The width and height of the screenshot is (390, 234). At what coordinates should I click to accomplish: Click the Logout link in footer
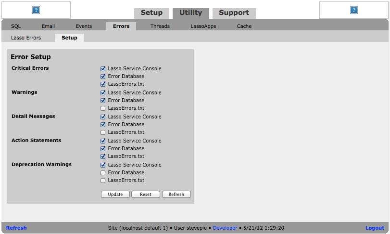click(375, 228)
